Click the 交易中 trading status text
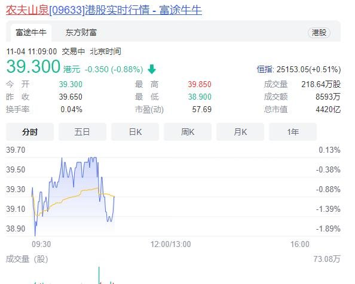 coord(74,51)
